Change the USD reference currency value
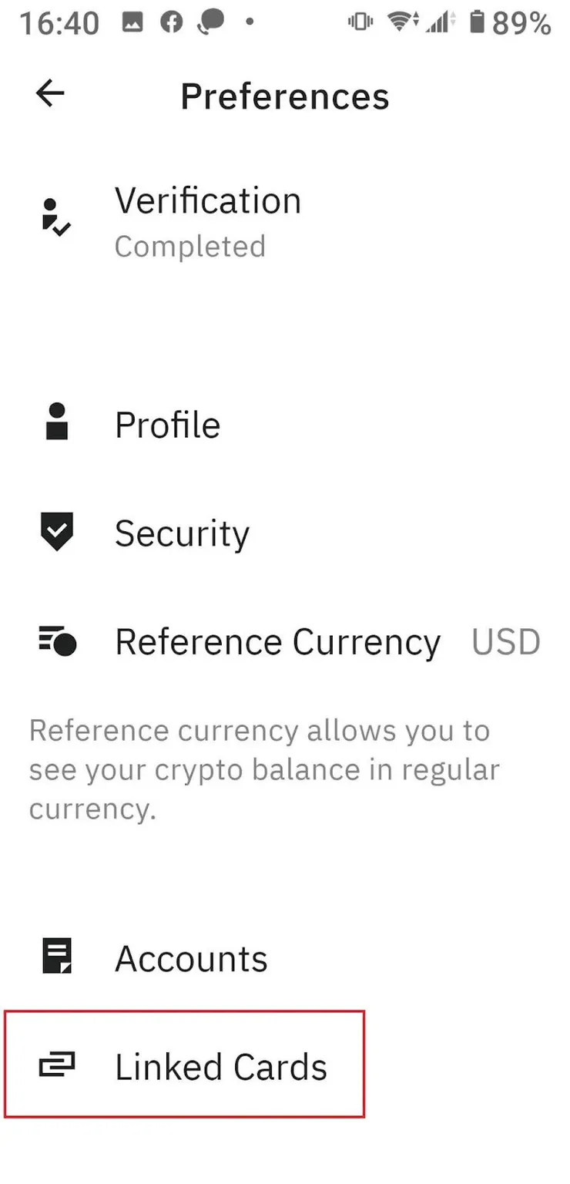This screenshot has height=1184, width=570. pos(506,642)
